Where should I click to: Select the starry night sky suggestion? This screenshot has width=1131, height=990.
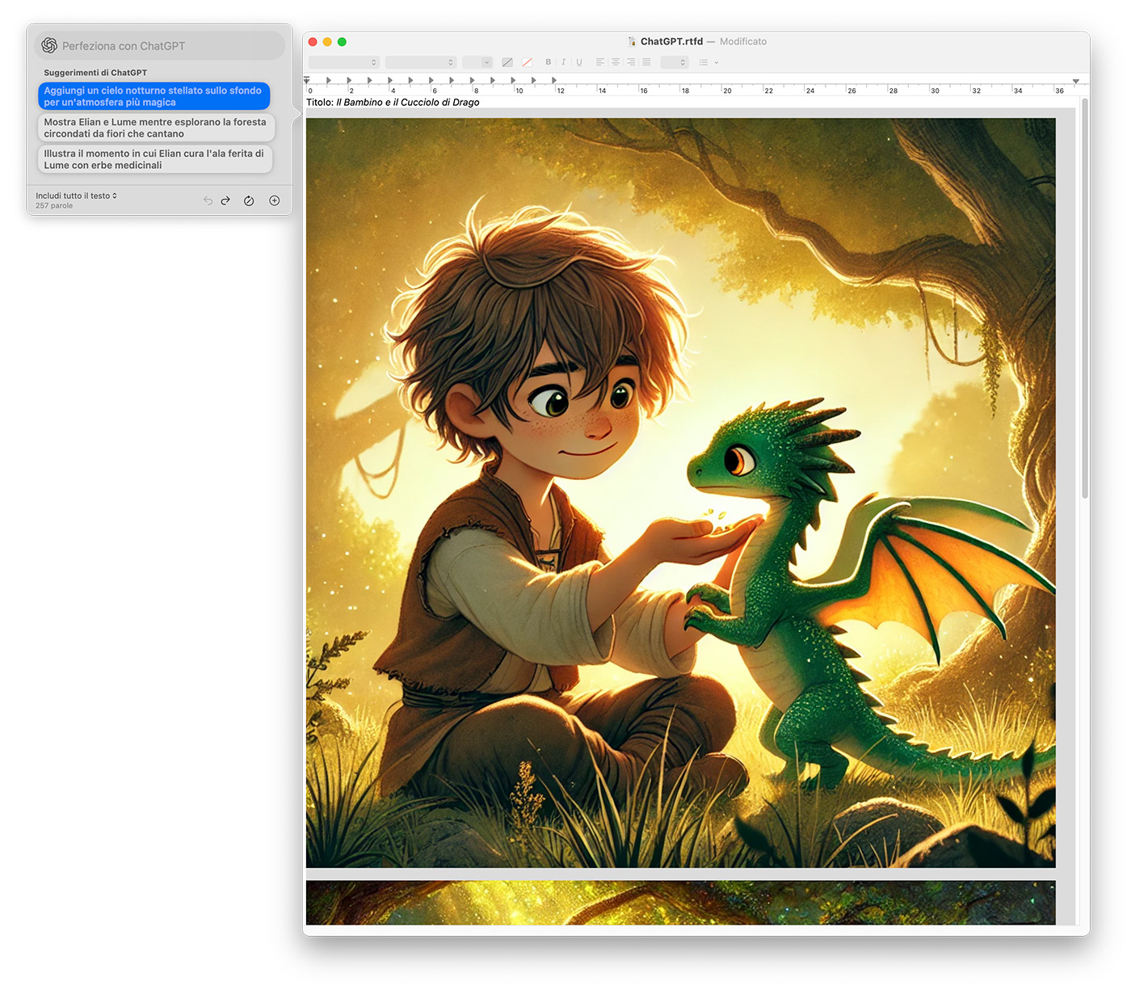coord(153,96)
